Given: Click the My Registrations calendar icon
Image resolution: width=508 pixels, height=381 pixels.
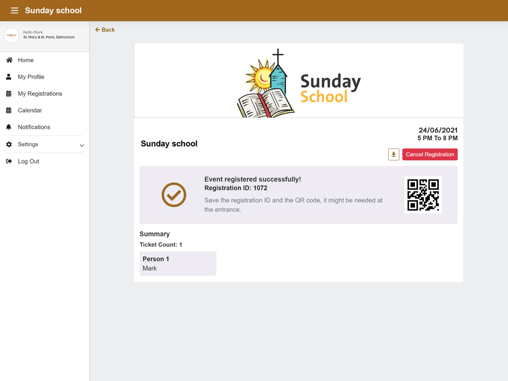Looking at the screenshot, I should point(9,93).
